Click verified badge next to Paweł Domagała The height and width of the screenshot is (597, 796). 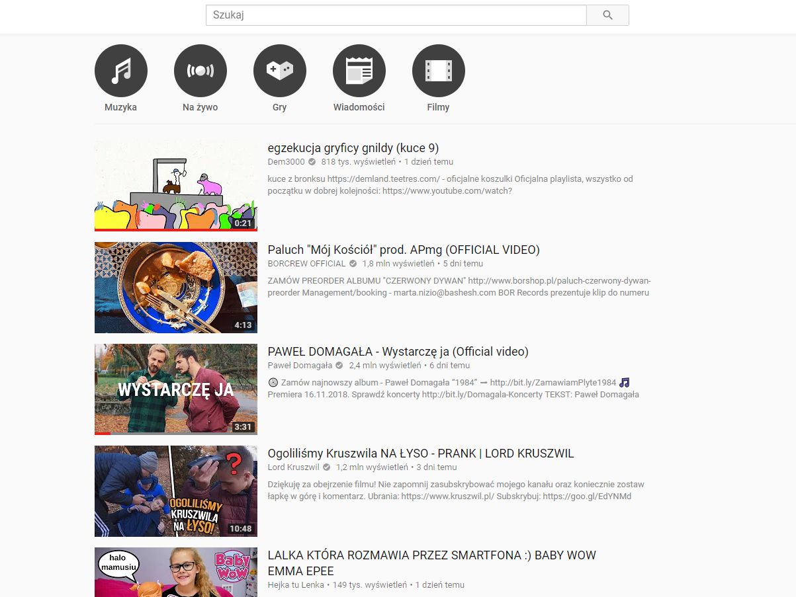click(x=339, y=366)
